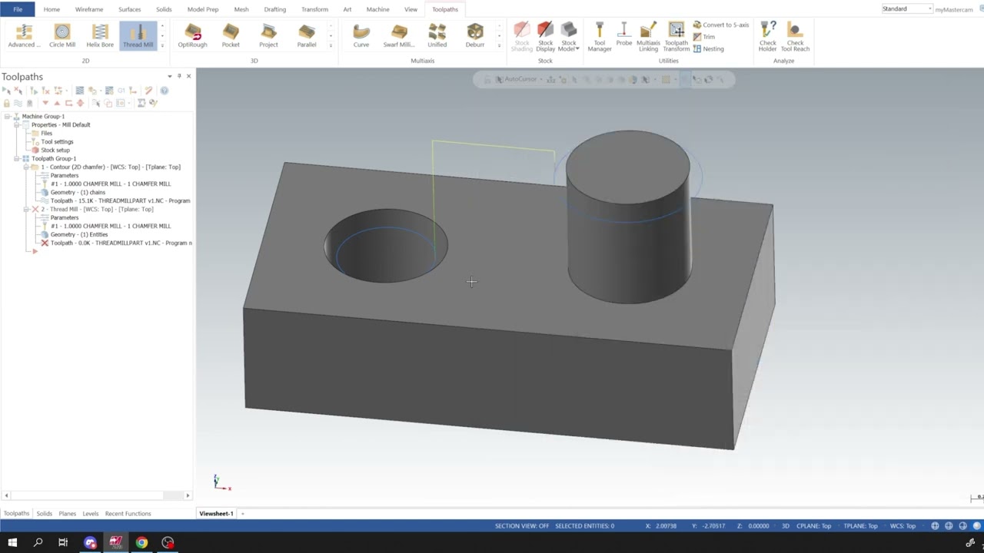This screenshot has height=553, width=984.
Task: Open the myMastercam link
Action: point(954,9)
